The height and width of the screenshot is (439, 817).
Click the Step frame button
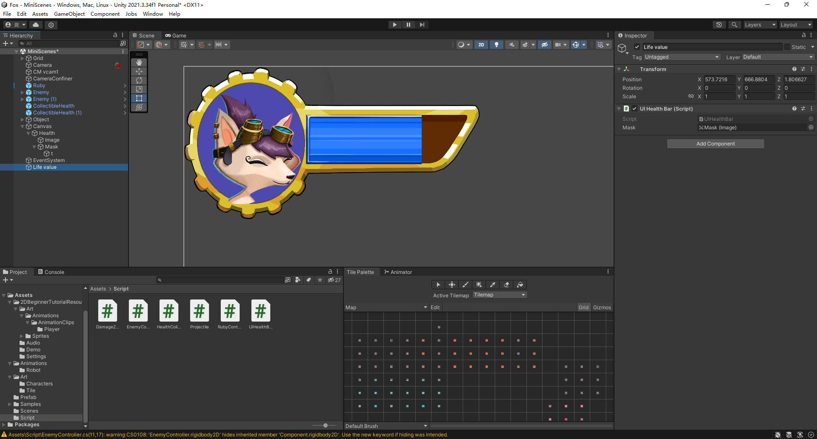(422, 25)
